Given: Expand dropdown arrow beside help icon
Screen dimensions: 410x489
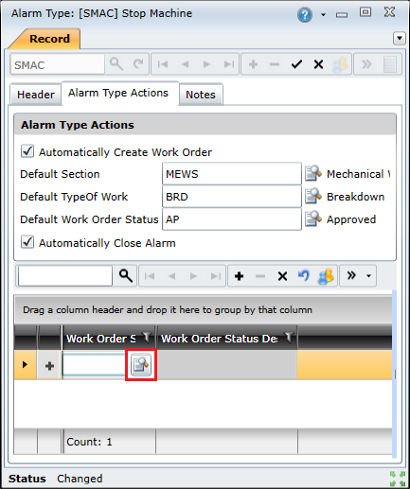Looking at the screenshot, I should tap(323, 15).
